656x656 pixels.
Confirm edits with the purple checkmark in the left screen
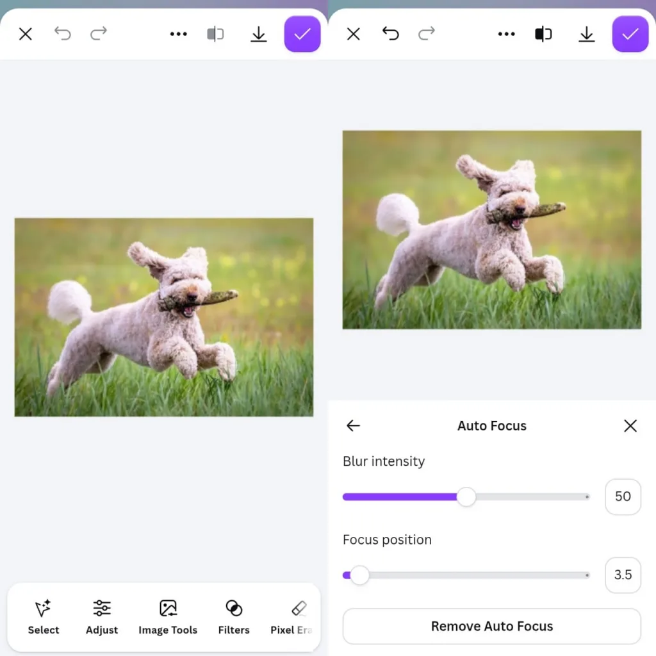point(302,34)
